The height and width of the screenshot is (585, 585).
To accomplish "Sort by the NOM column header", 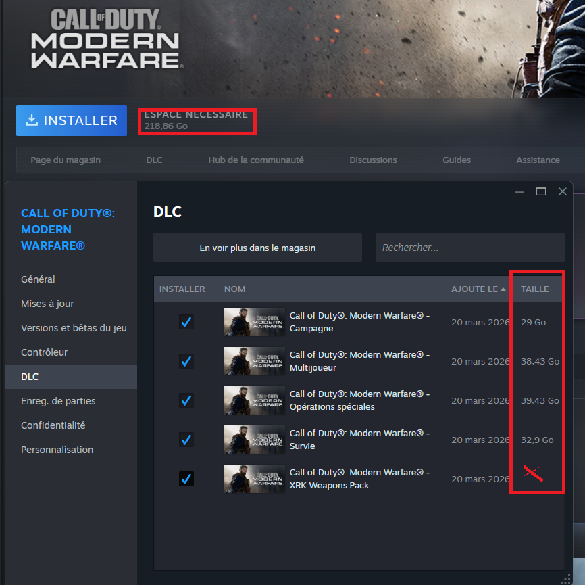I will tap(234, 289).
